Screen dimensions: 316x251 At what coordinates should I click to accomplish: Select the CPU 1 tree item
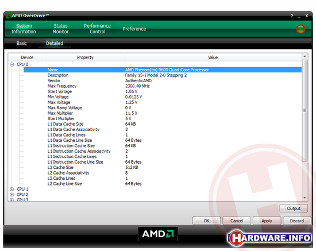(22, 189)
